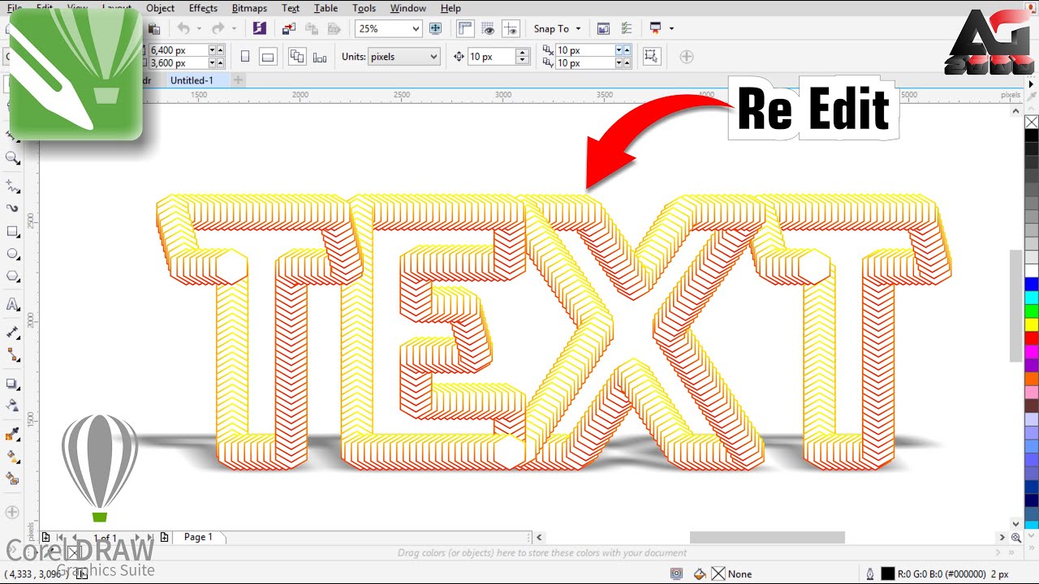Pick the Polygon tool
1039x584 pixels.
[x=13, y=277]
